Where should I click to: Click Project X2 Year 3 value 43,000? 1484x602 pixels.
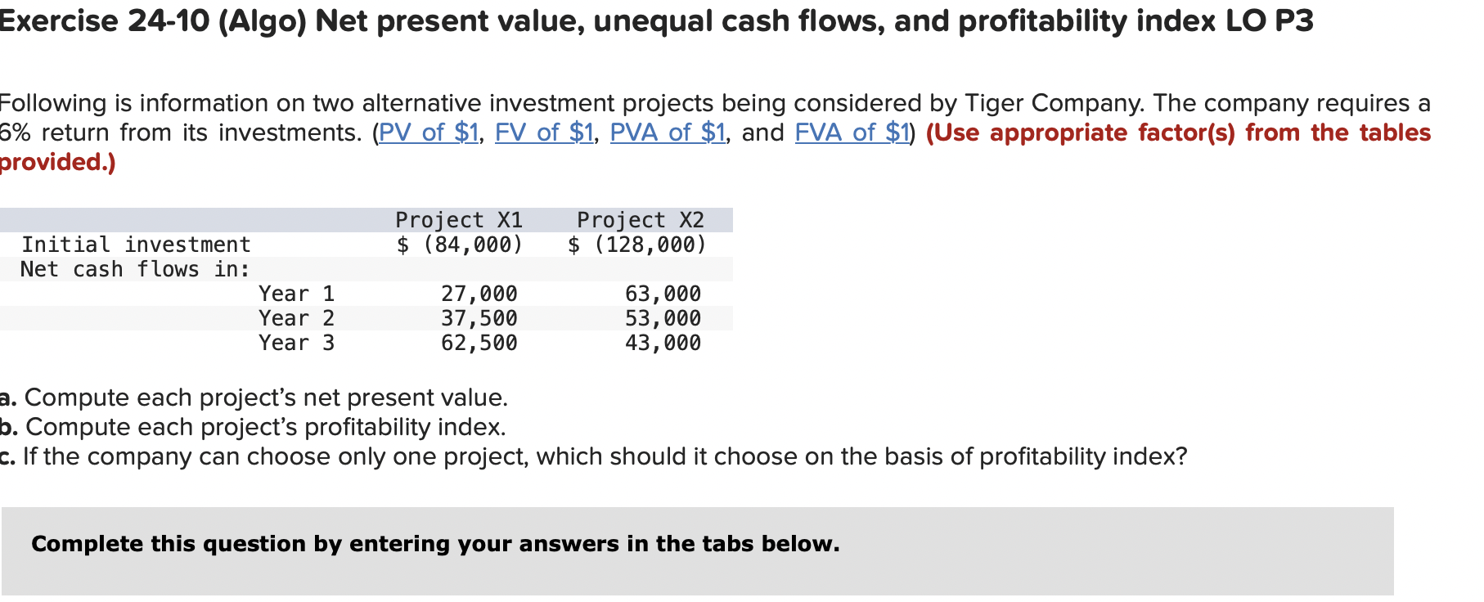click(663, 343)
